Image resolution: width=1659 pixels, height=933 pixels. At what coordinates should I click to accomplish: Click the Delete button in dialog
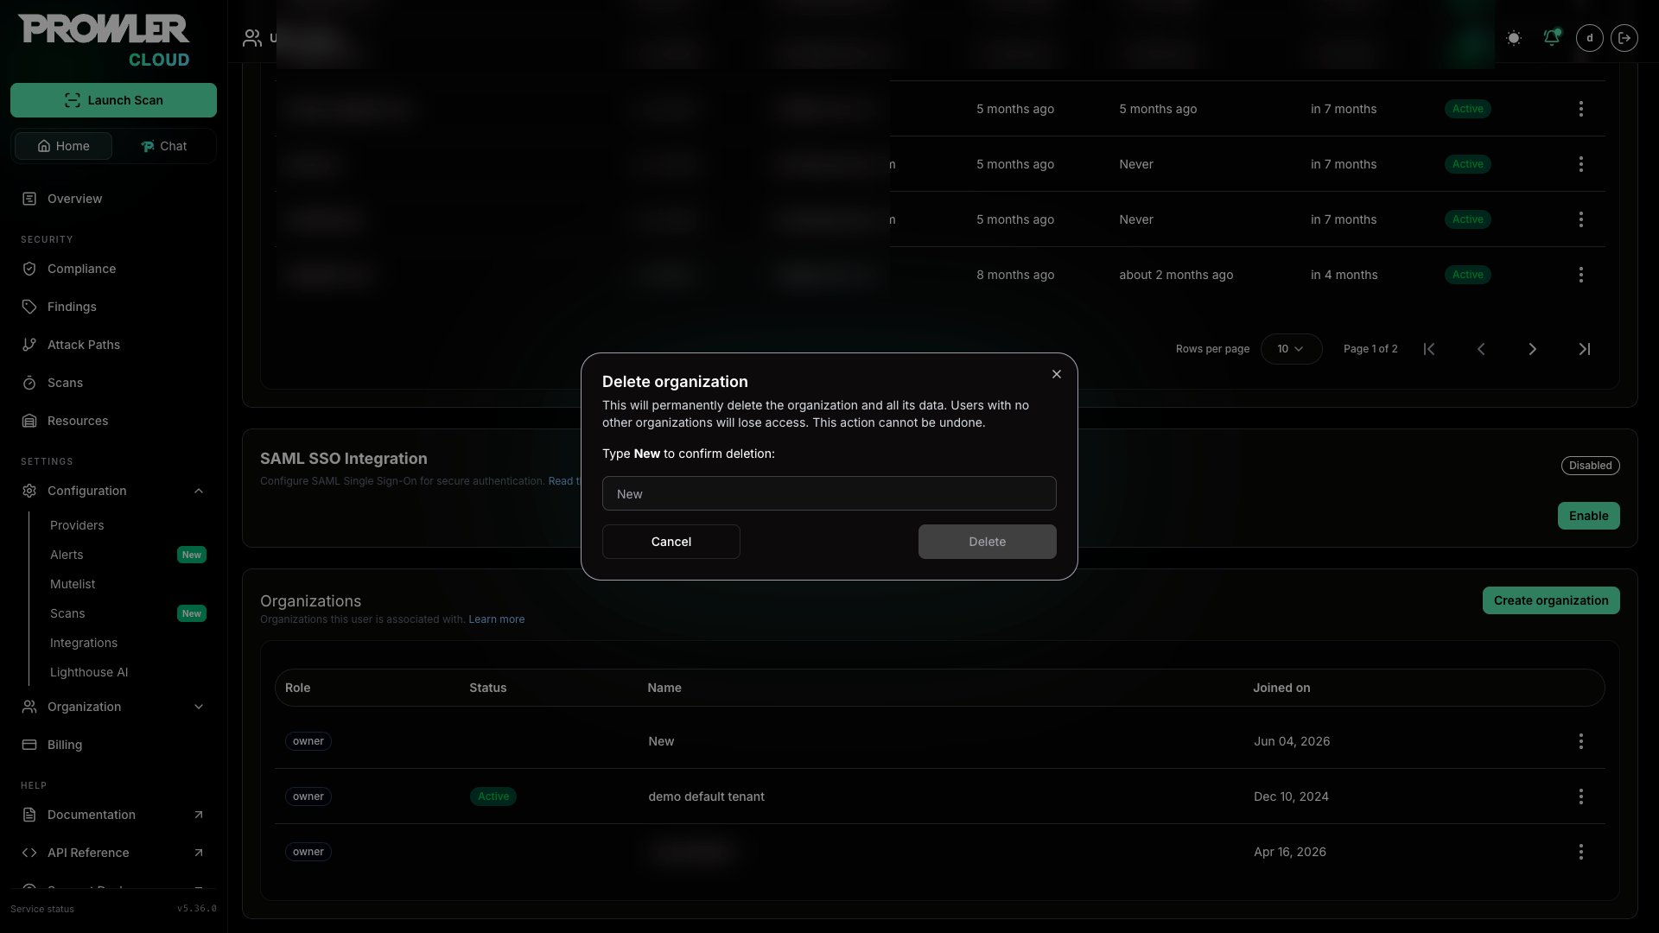[x=987, y=542]
